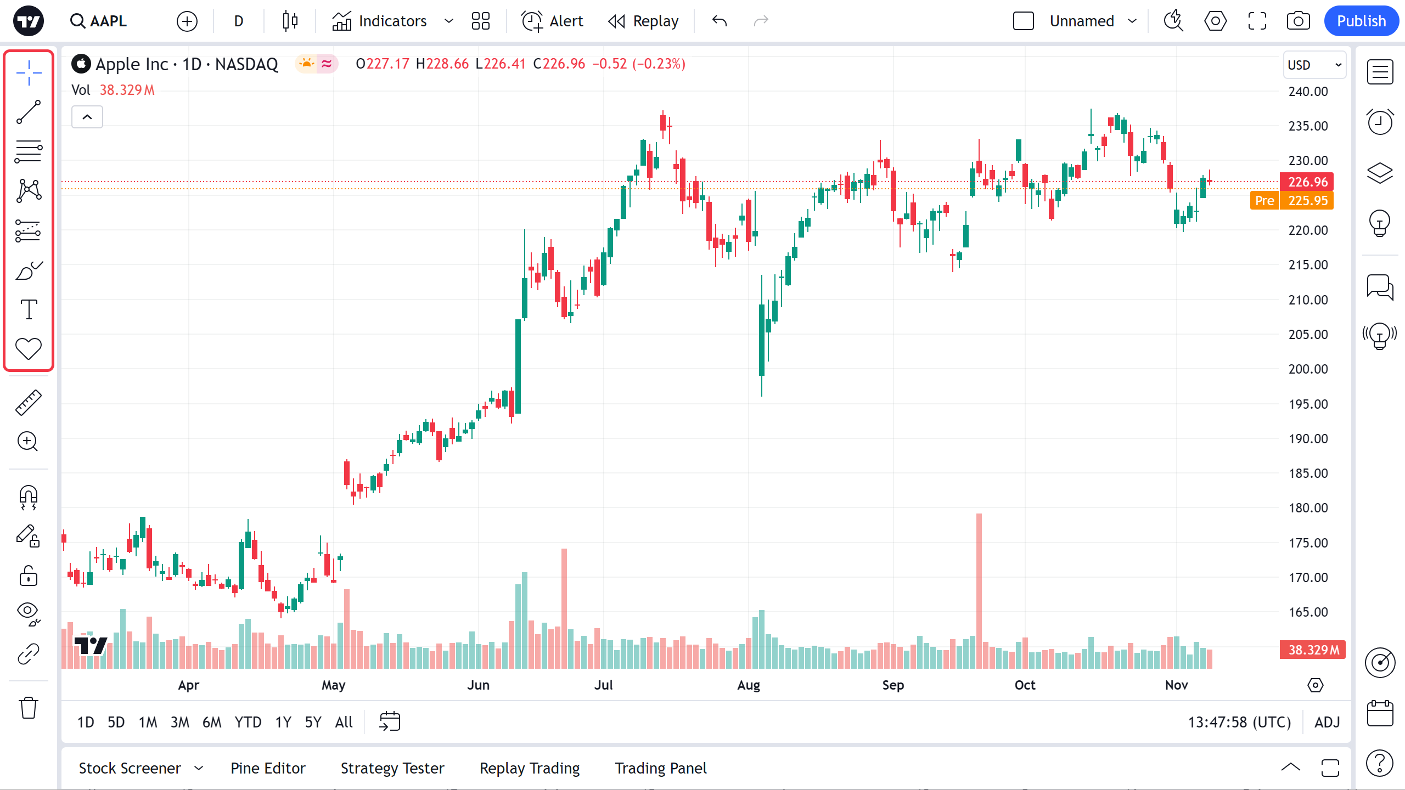Open the brush drawing tool

28,270
